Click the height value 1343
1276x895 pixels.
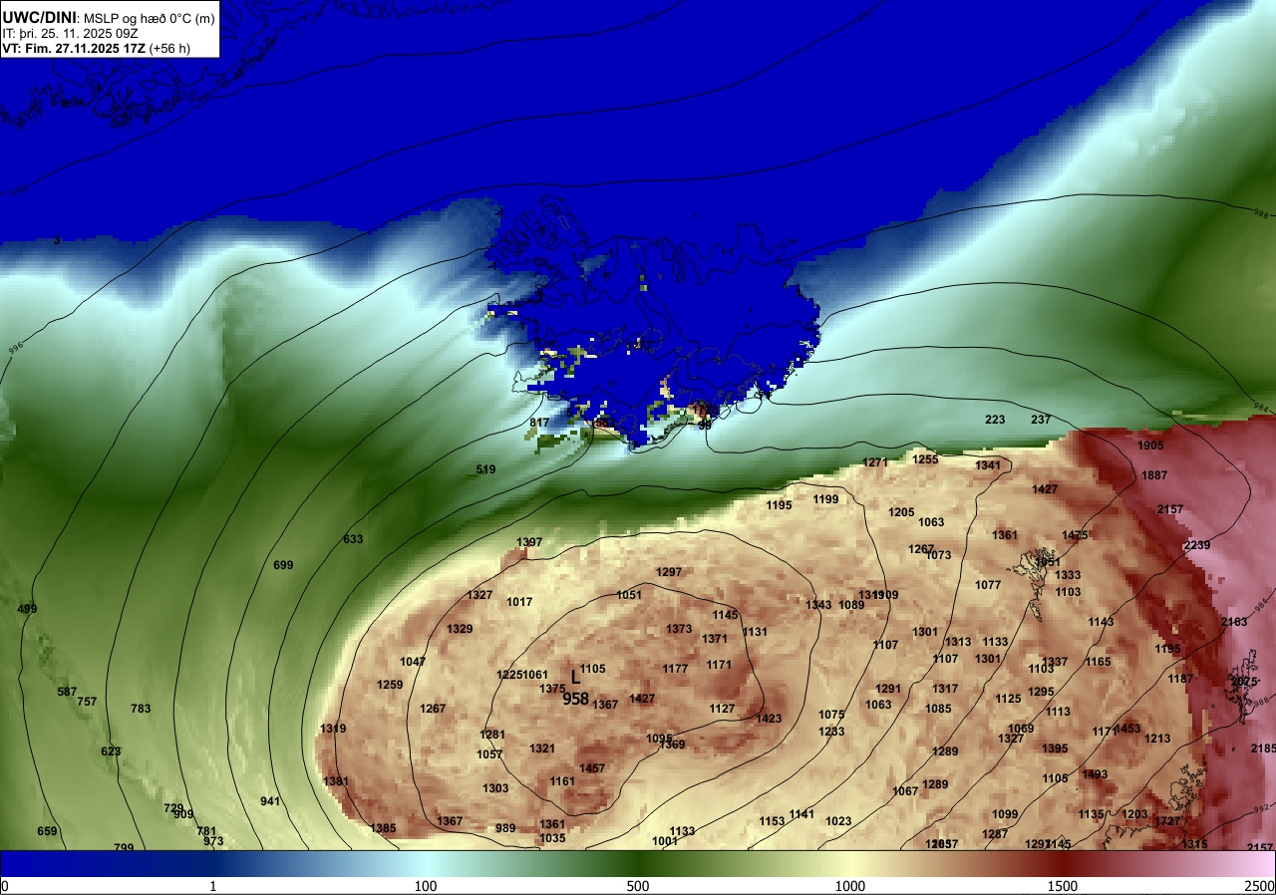coord(818,605)
